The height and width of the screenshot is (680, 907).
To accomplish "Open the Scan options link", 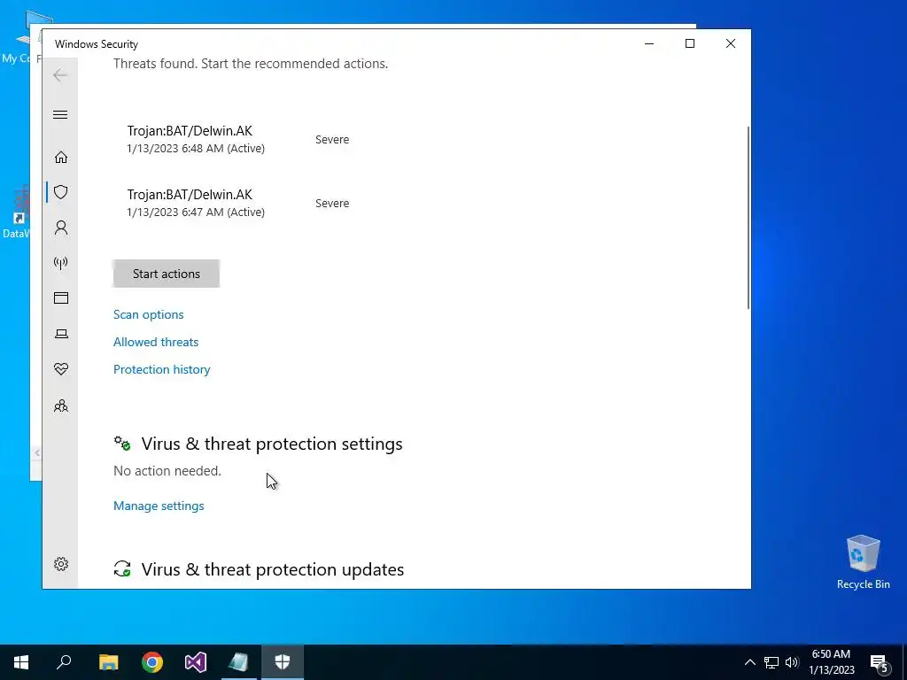I will (x=149, y=314).
